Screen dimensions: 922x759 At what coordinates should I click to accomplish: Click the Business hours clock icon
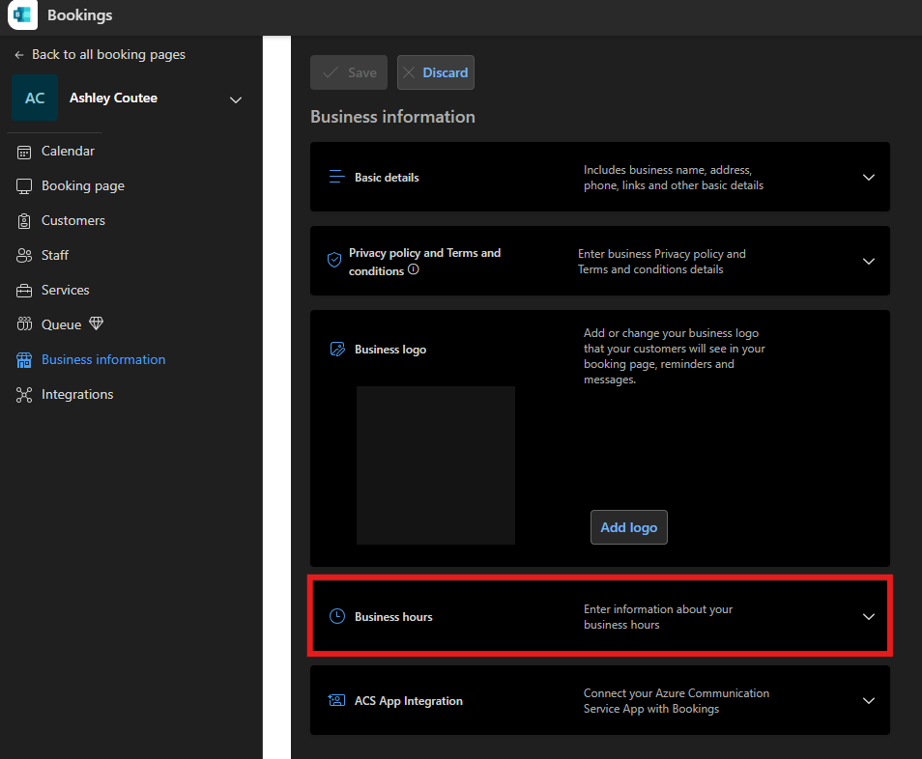click(337, 616)
